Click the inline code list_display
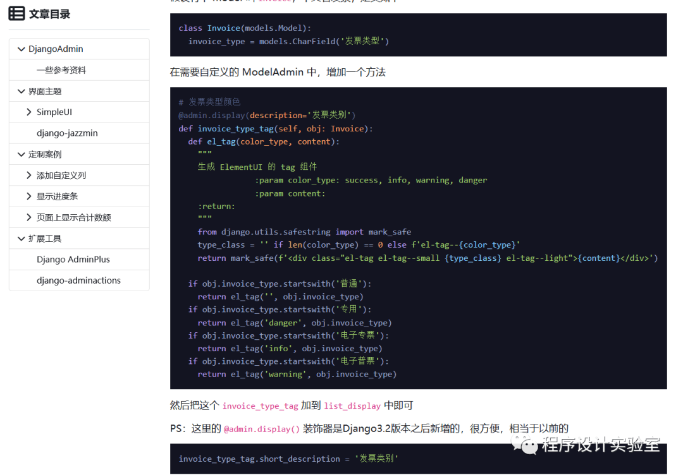 click(x=352, y=406)
